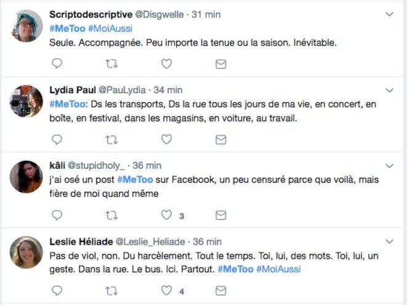This screenshot has width=407, height=305.
Task: Reply to Scriptodescriptive's tweet
Action: (x=57, y=63)
